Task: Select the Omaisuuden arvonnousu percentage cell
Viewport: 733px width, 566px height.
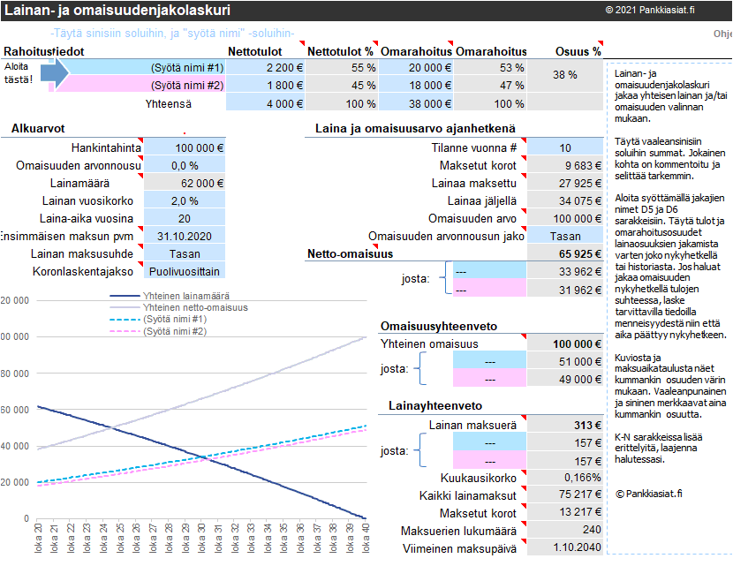Action: (x=185, y=165)
